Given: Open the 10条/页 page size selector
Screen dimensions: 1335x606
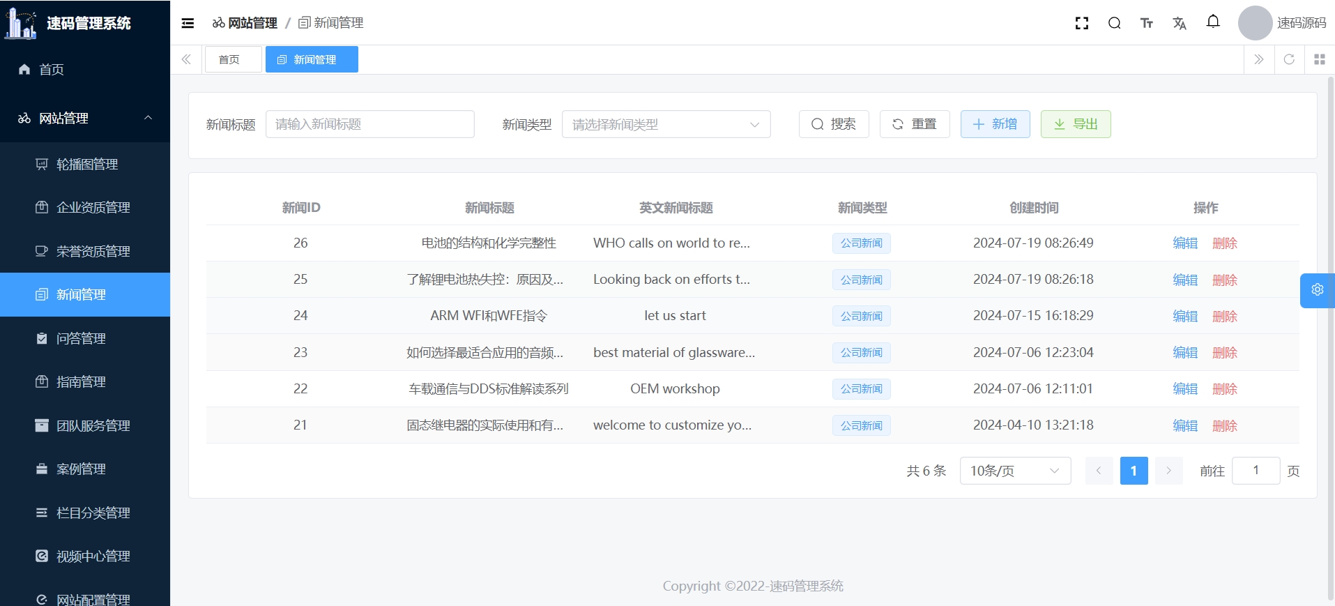Looking at the screenshot, I should [x=1014, y=471].
